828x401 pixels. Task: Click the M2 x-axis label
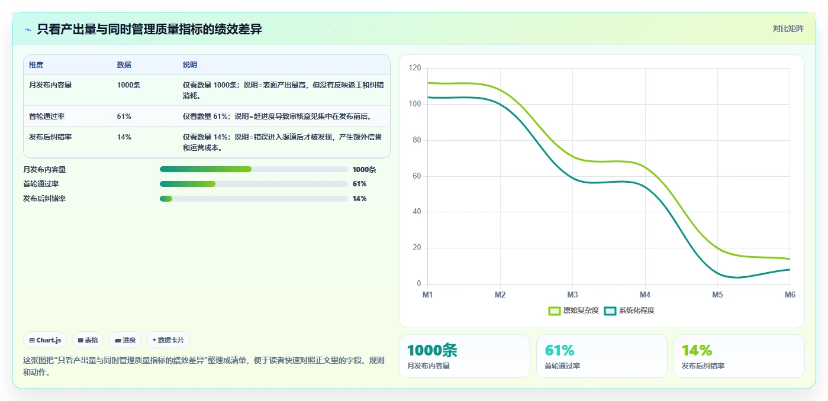[500, 295]
